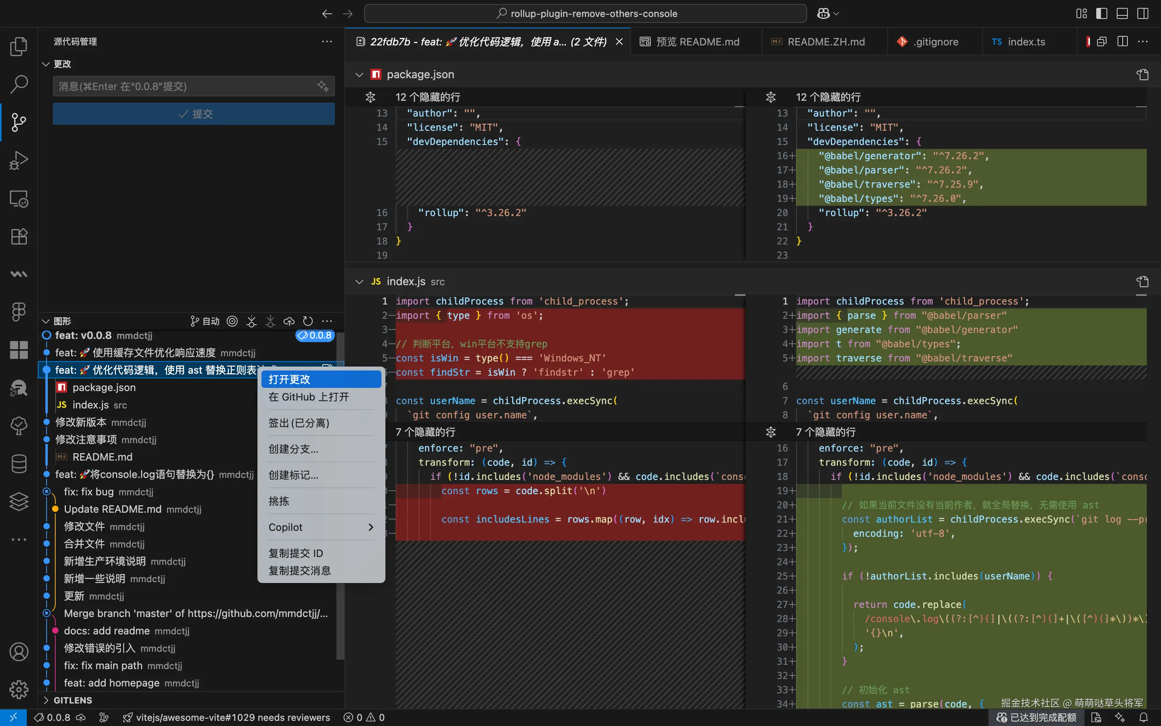Click the refresh icon in graph toolbar
The height and width of the screenshot is (726, 1161).
(x=308, y=321)
